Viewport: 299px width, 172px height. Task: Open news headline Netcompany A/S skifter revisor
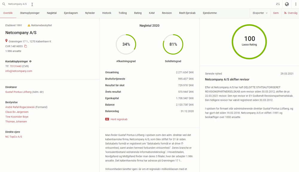pyautogui.click(x=227, y=79)
